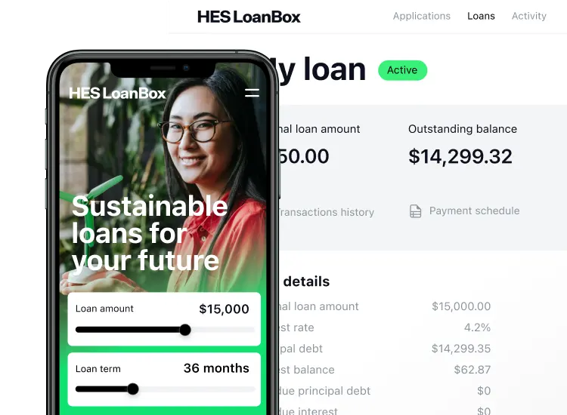The width and height of the screenshot is (567, 415).
Task: Click the Loan amount slider track
Action: coord(165,330)
